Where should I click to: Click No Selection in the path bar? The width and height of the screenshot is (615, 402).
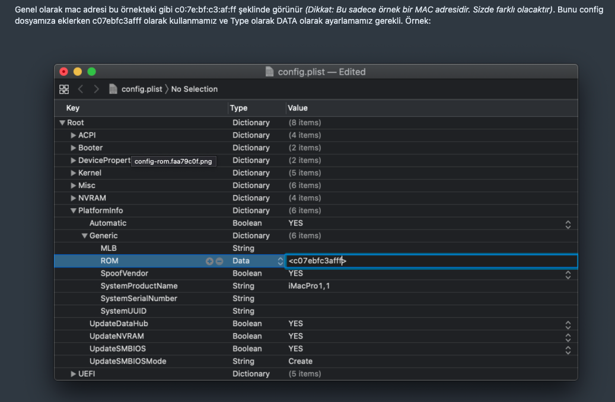pos(195,89)
